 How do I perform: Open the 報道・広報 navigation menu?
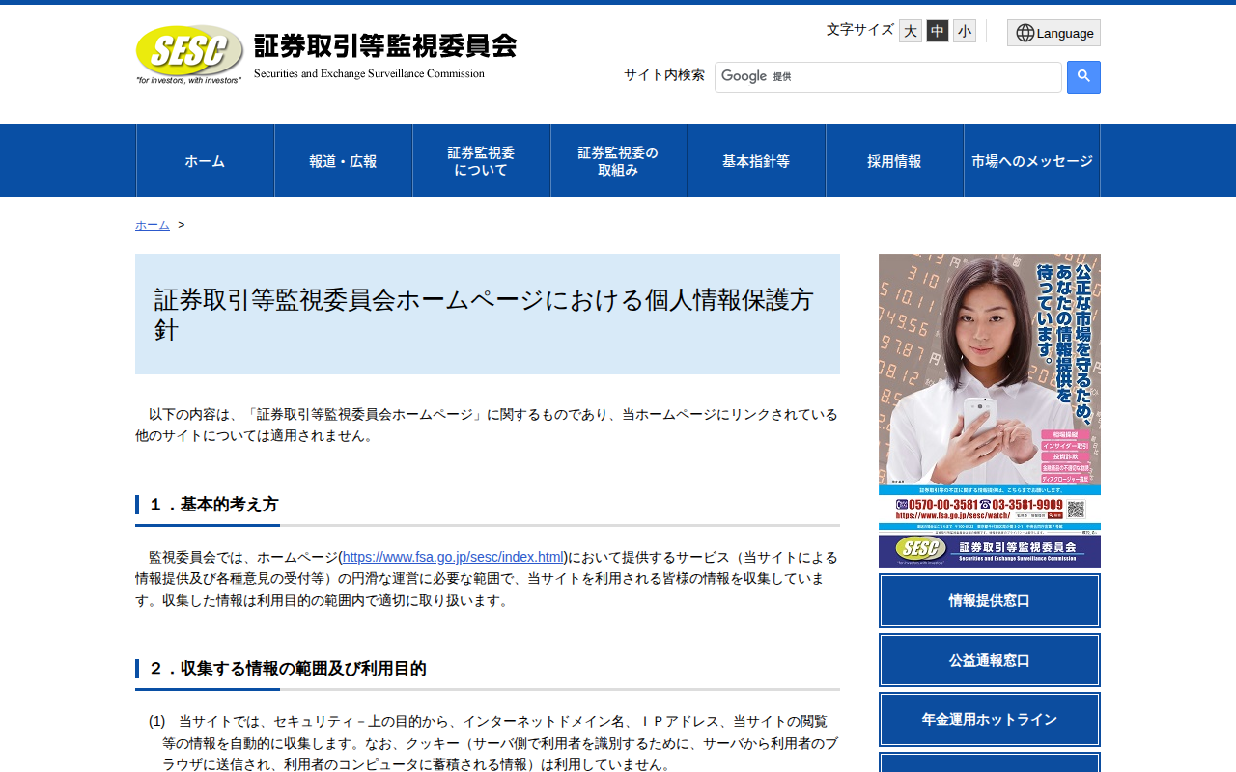343,160
